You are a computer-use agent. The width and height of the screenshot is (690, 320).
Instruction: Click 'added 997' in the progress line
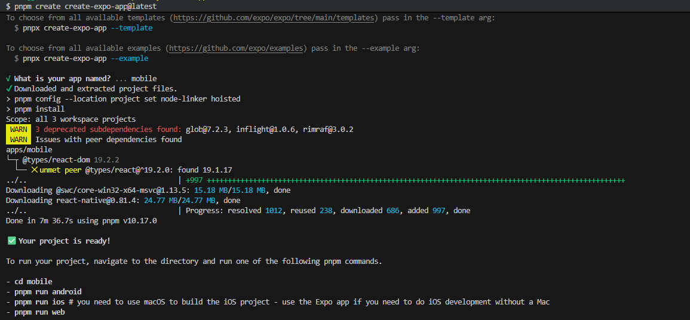click(427, 211)
